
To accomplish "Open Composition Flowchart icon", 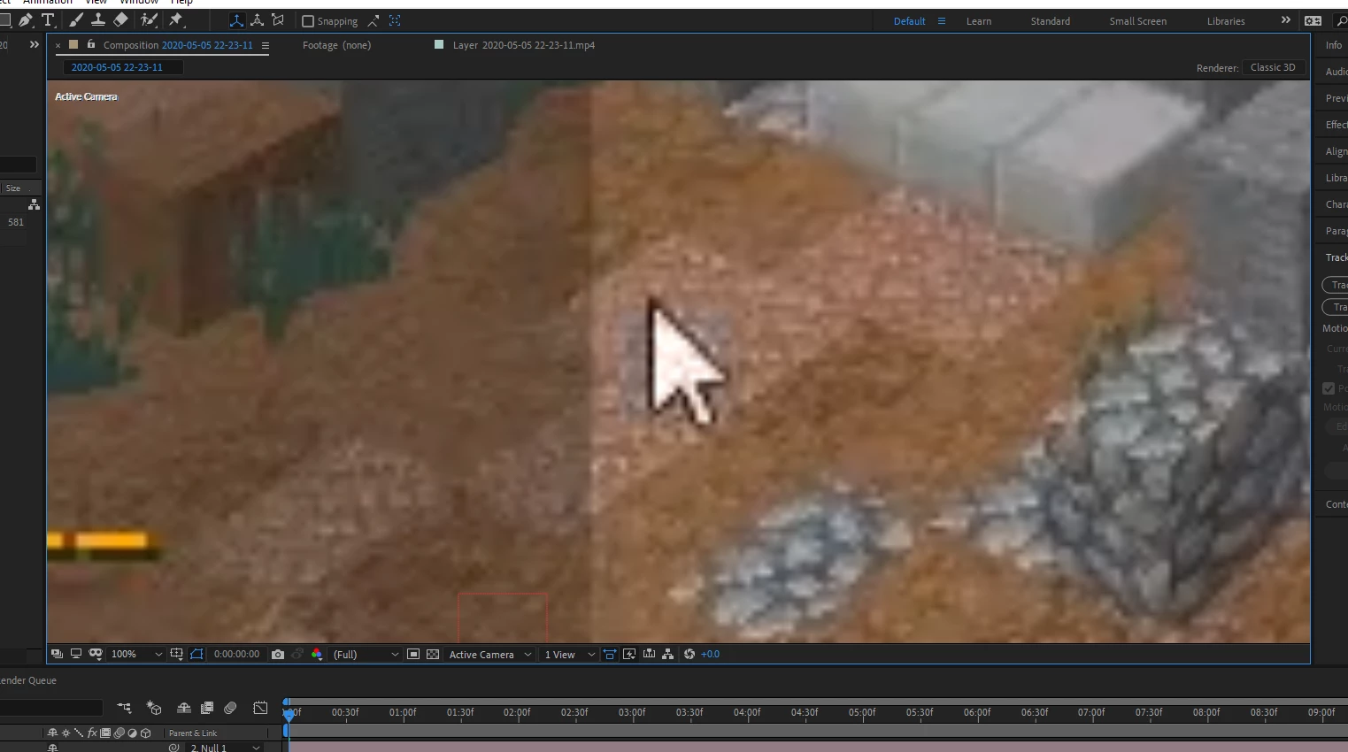I will coord(668,654).
